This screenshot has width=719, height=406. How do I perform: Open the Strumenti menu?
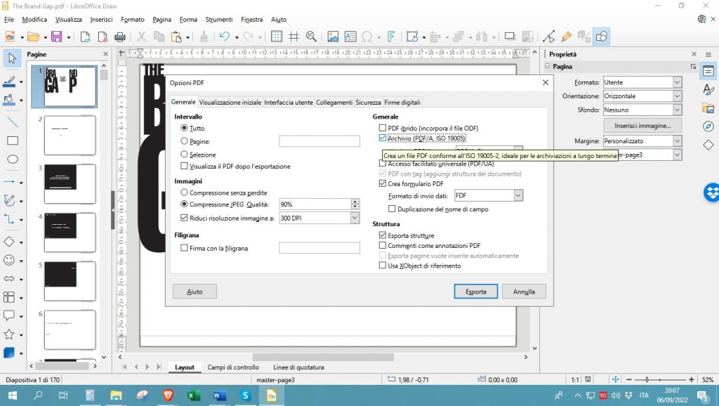(219, 20)
